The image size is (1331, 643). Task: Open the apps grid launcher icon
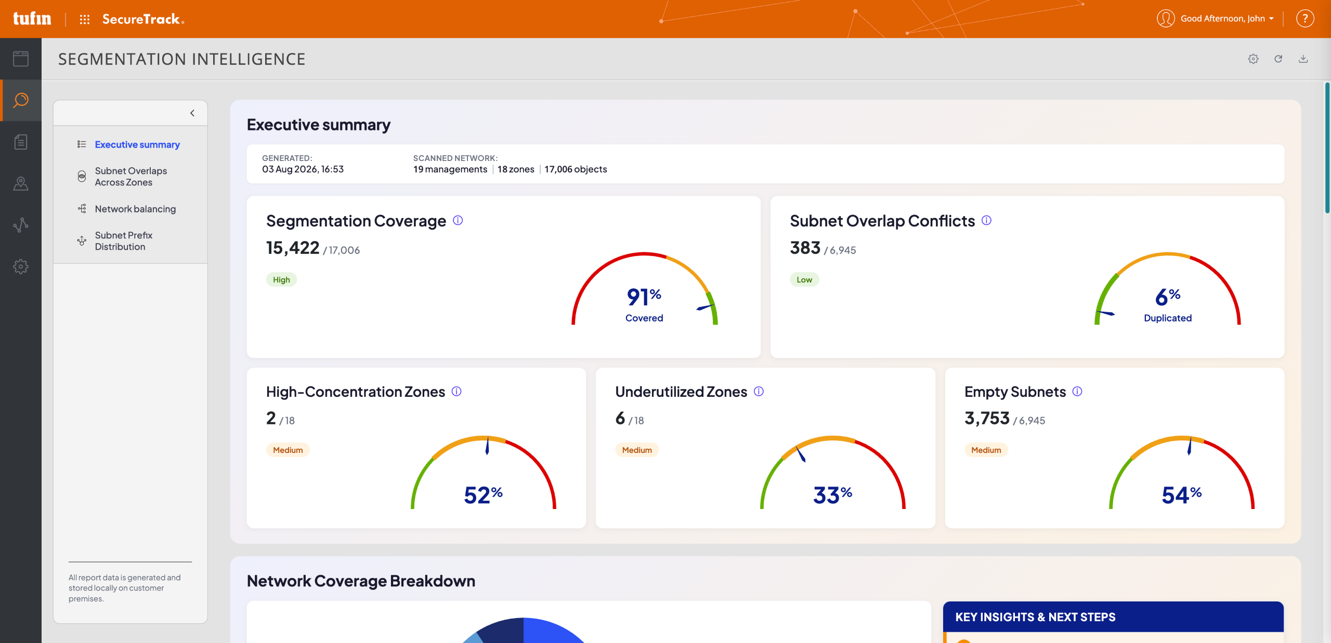pyautogui.click(x=85, y=19)
